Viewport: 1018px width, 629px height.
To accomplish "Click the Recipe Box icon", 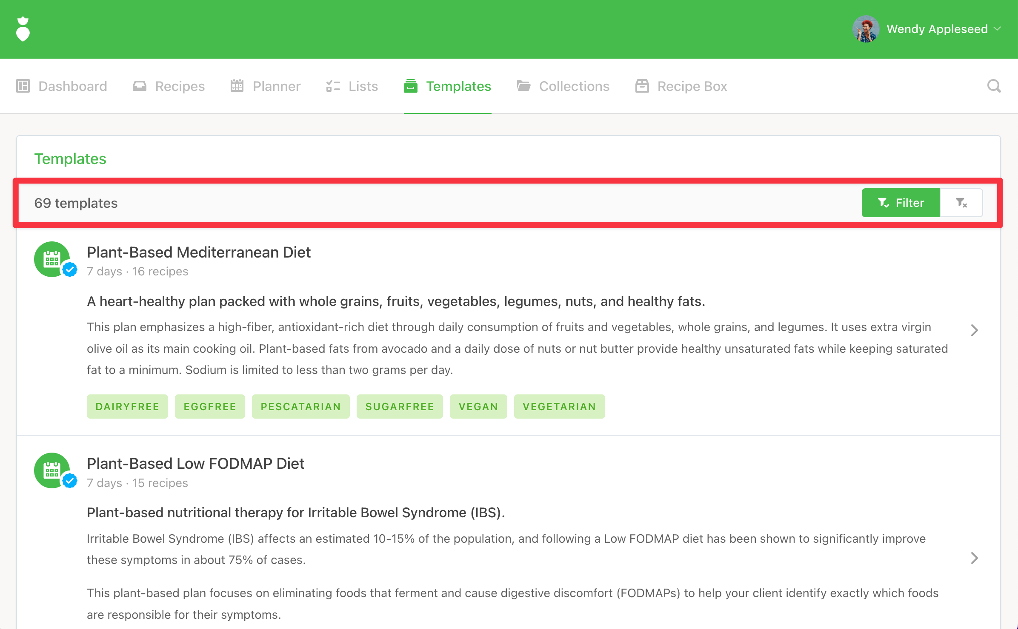I will (642, 86).
